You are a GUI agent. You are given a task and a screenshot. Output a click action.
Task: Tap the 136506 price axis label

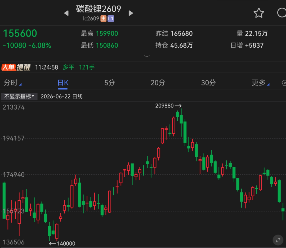(x=14, y=242)
